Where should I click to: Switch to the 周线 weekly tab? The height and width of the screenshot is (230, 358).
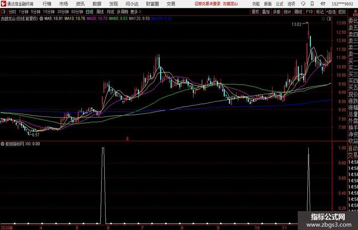[x=100, y=12]
